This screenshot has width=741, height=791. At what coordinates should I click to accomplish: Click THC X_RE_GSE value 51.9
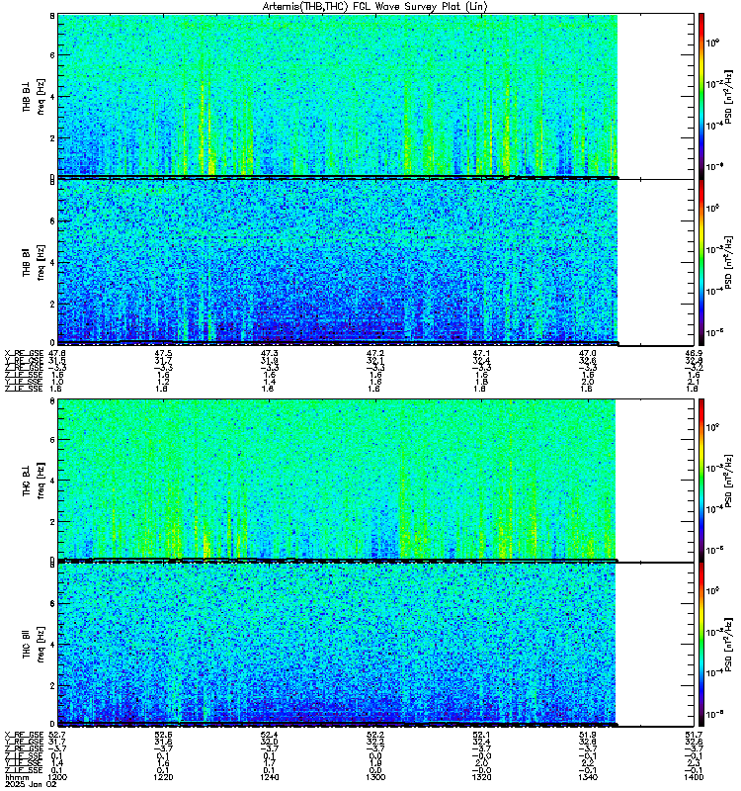(588, 735)
